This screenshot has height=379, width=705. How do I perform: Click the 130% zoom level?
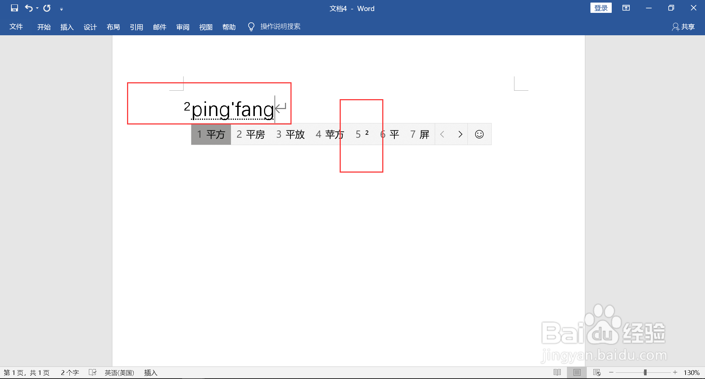[x=691, y=373]
